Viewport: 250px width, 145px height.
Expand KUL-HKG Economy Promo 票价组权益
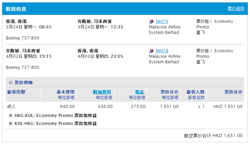[10, 124]
